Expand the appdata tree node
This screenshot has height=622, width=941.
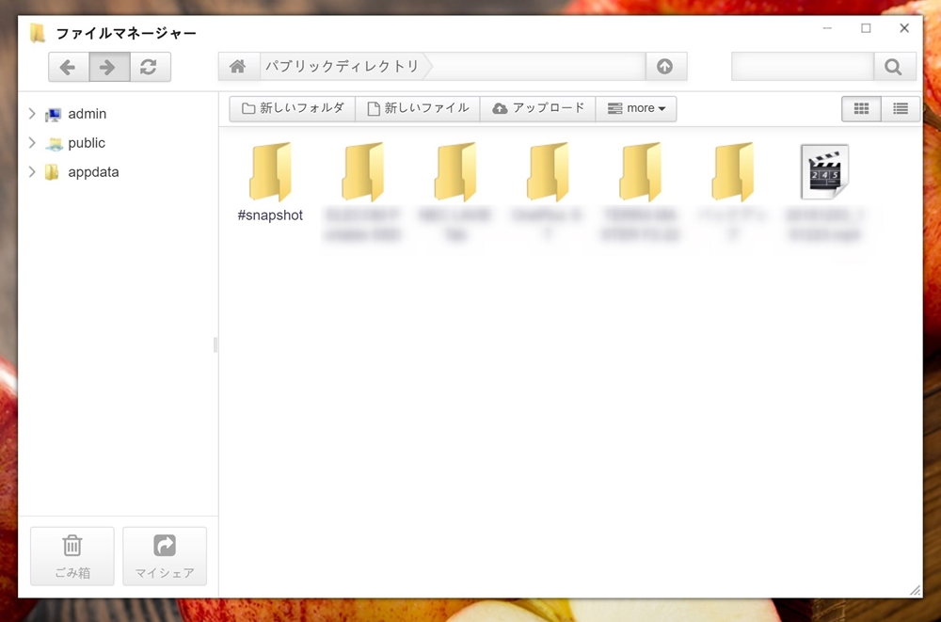32,172
